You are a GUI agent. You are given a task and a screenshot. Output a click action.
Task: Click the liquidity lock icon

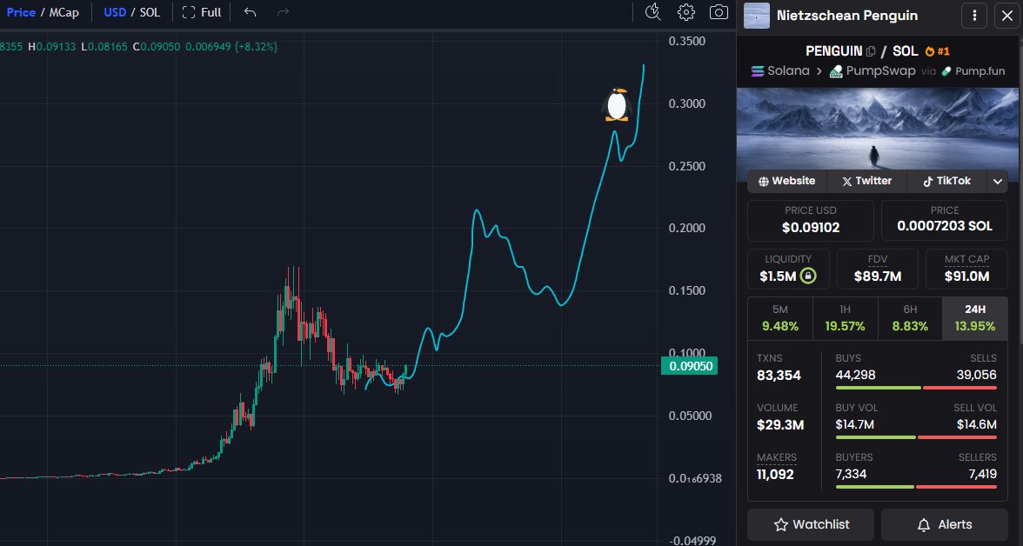[x=807, y=276]
